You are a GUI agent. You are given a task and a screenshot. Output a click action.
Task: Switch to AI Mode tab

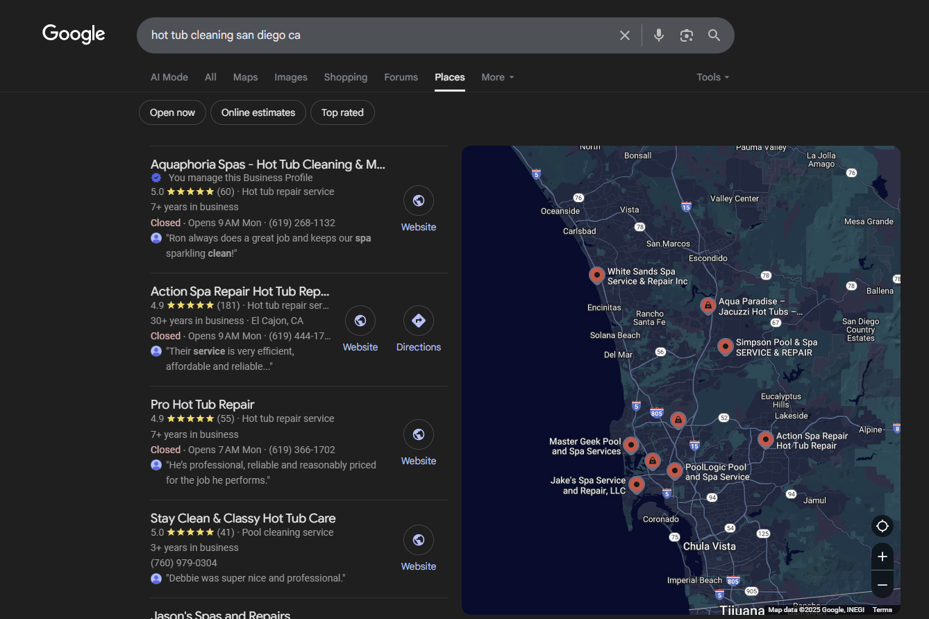point(169,77)
